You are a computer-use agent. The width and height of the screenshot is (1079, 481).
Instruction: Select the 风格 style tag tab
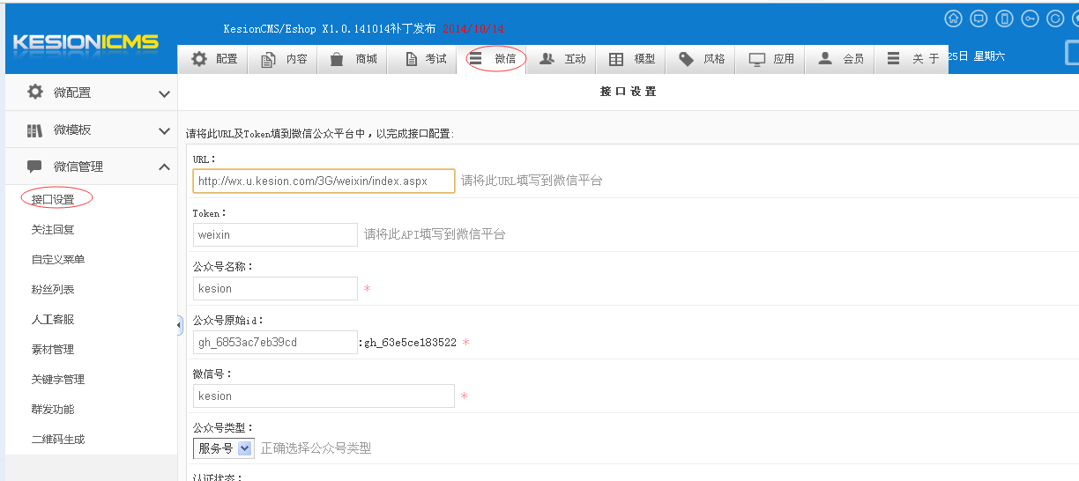coord(702,59)
